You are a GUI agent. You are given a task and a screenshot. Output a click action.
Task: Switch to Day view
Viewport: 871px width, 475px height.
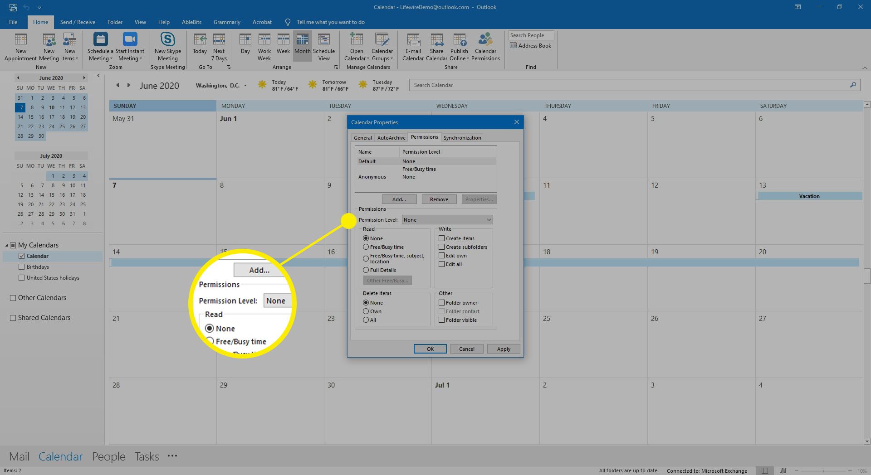point(245,44)
